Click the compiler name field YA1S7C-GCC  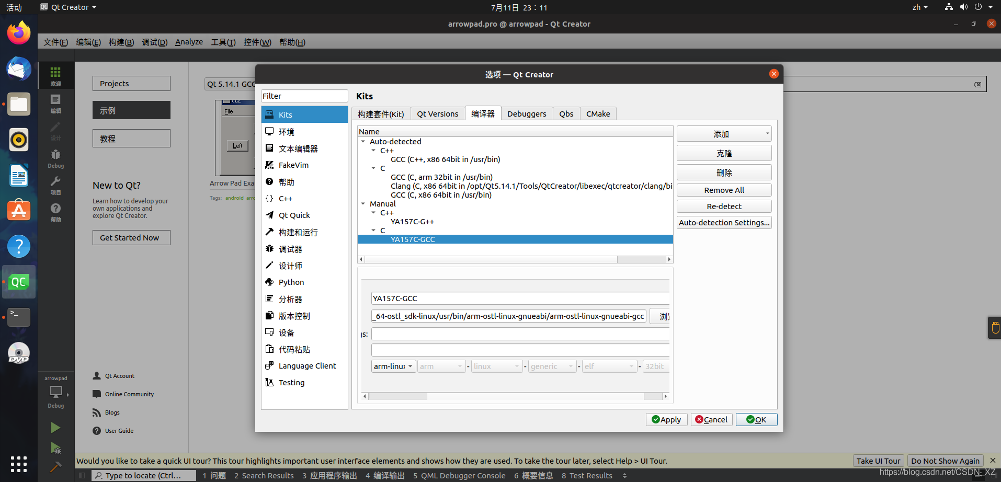(x=520, y=299)
